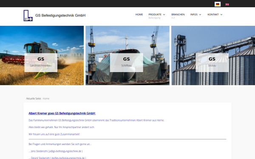Click the GS Befestigungstechnik GmbH company name text
Viewport: 255px width, 159px height.
pos(60,15)
